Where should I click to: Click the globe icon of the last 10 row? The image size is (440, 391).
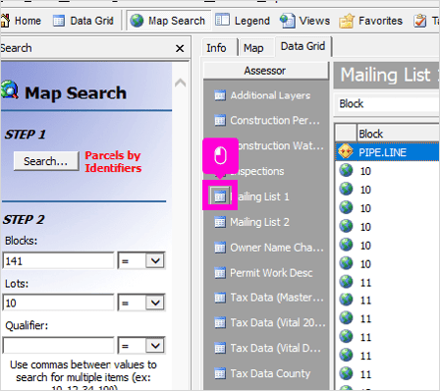pos(346,263)
